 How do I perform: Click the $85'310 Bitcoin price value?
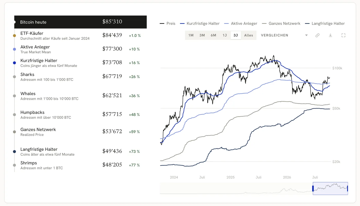pos(112,22)
